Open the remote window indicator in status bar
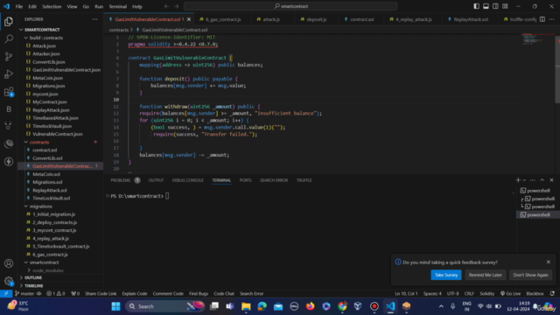560x315 pixels. 6,294
